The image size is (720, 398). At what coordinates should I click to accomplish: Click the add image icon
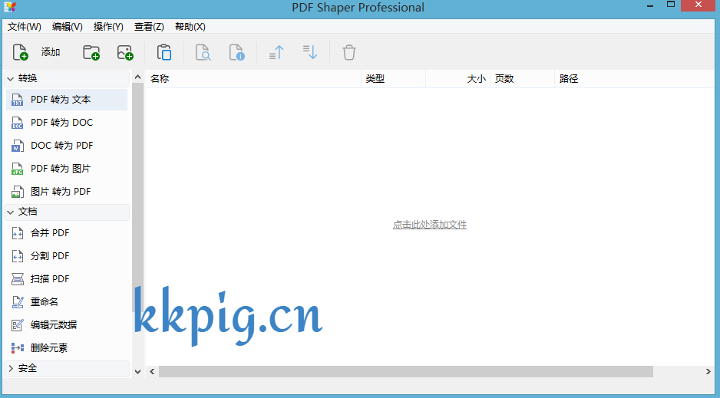click(125, 52)
